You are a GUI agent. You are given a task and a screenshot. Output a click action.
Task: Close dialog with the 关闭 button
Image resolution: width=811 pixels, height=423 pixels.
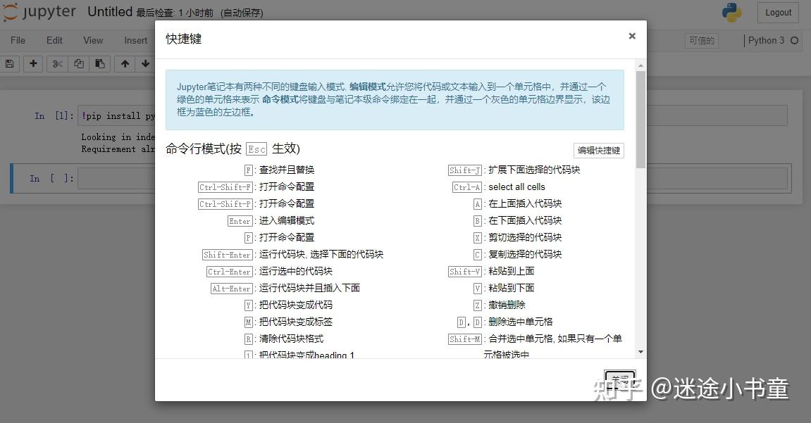click(619, 379)
